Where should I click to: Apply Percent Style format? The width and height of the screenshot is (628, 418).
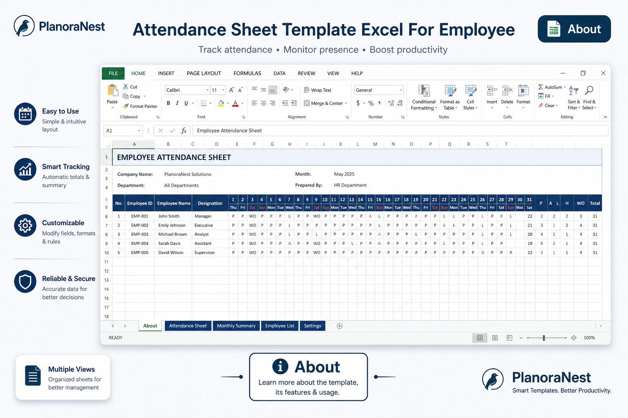pyautogui.click(x=371, y=103)
